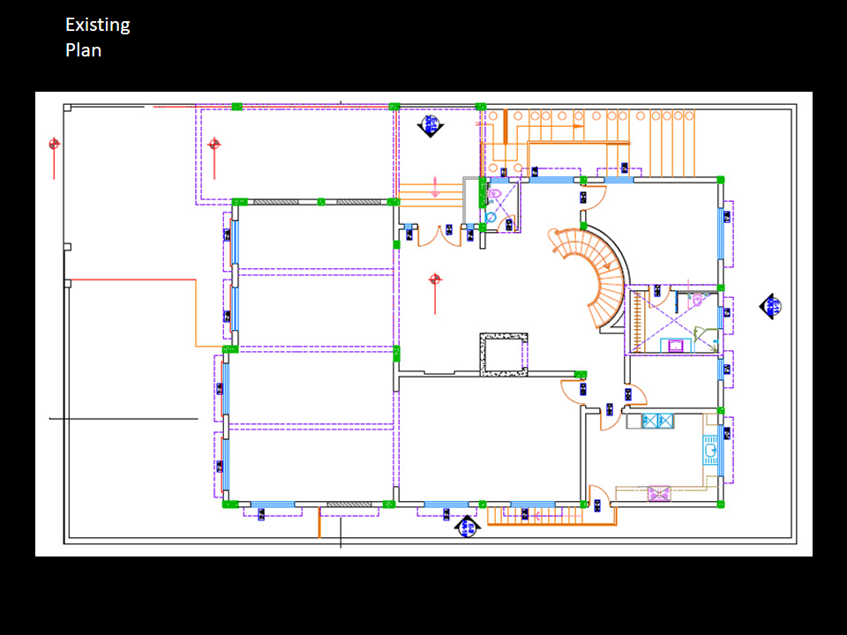This screenshot has height=635, width=847.
Task: Select the curved spiral staircase
Action: [x=600, y=273]
